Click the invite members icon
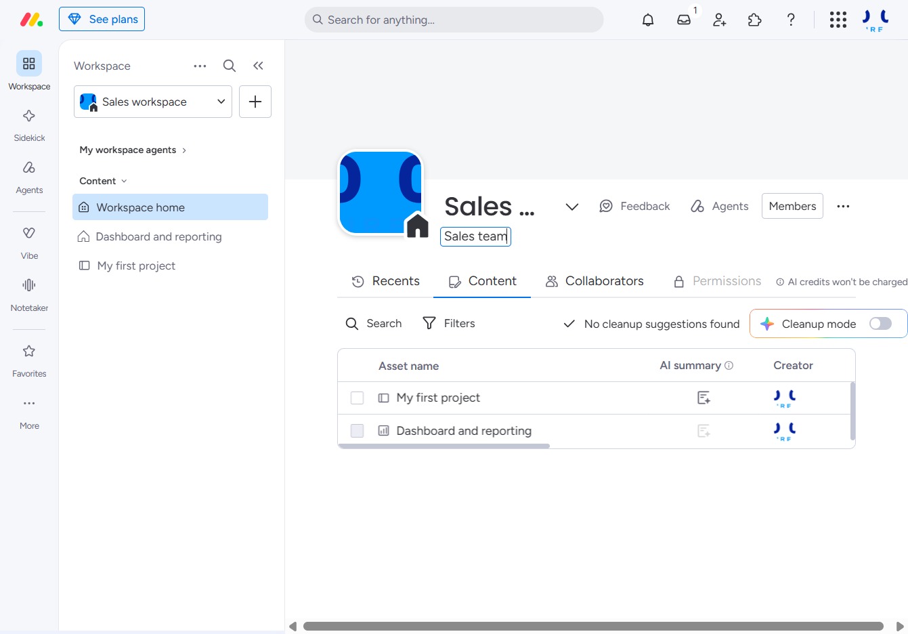 (720, 20)
